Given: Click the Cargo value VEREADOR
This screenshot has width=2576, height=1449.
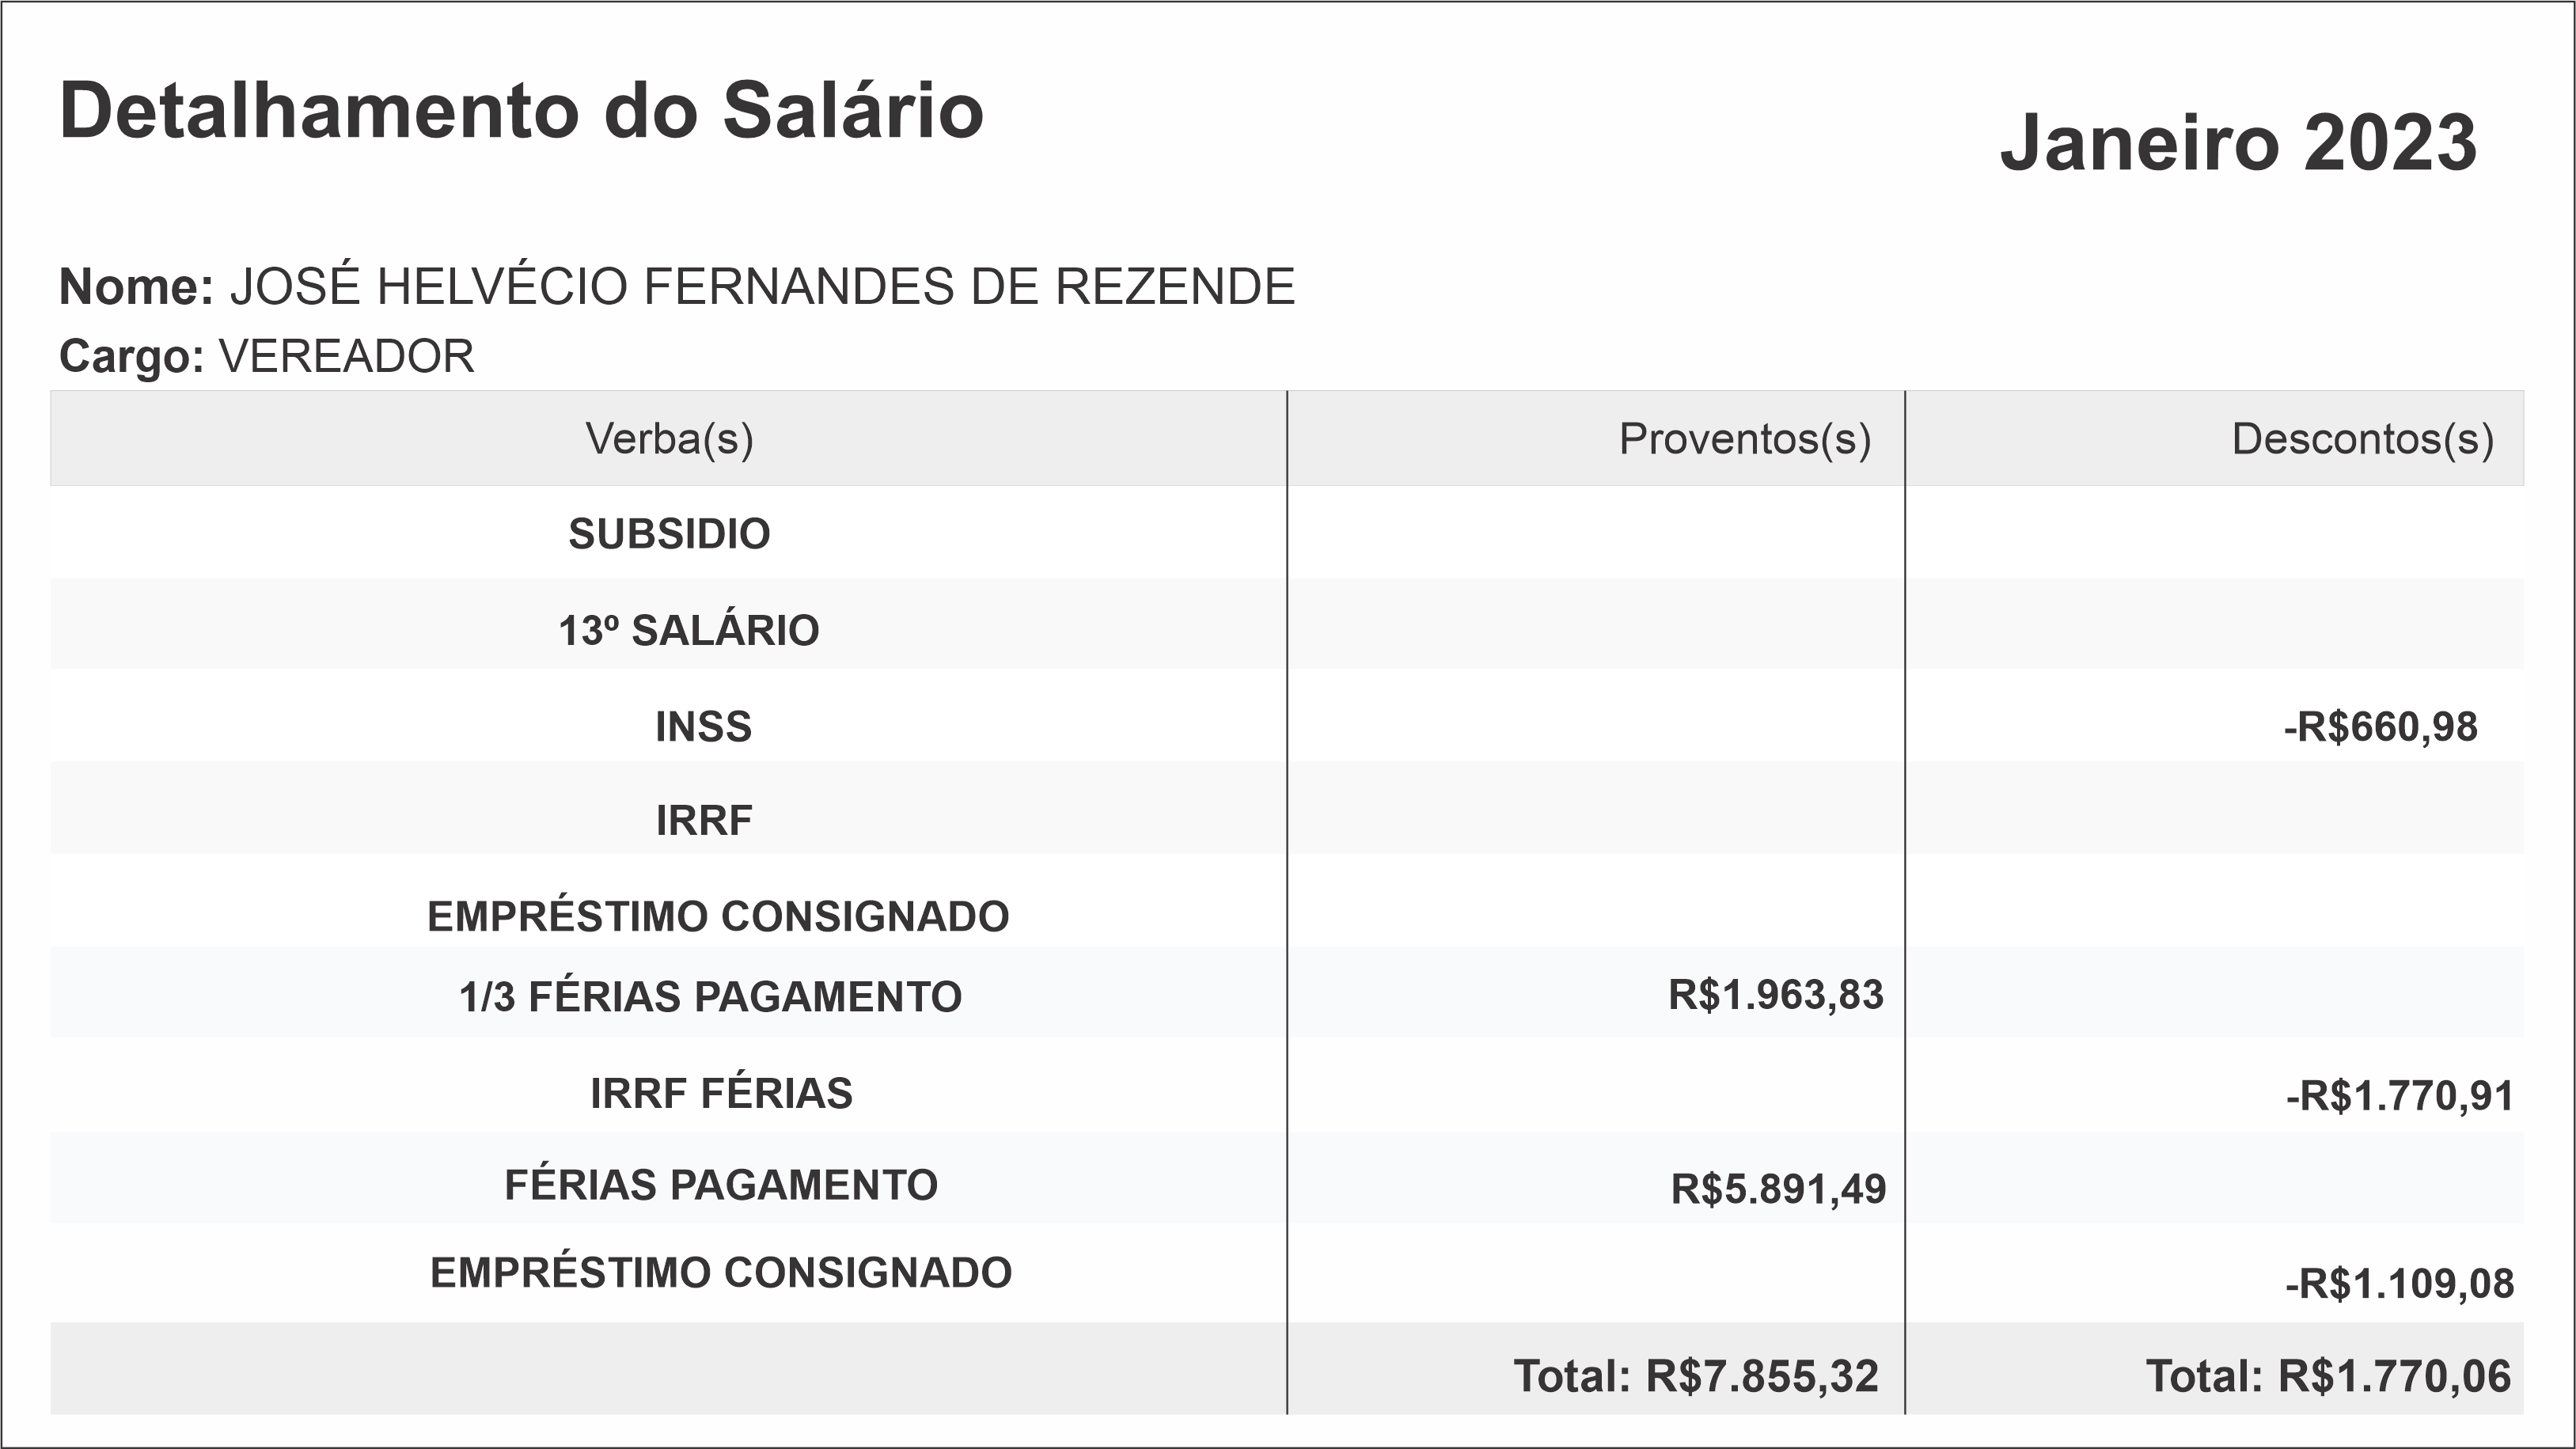Looking at the screenshot, I should (346, 356).
